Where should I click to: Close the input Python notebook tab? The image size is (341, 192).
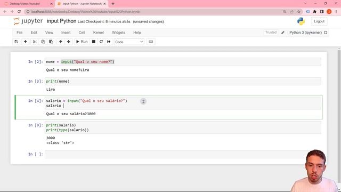coord(104,4)
